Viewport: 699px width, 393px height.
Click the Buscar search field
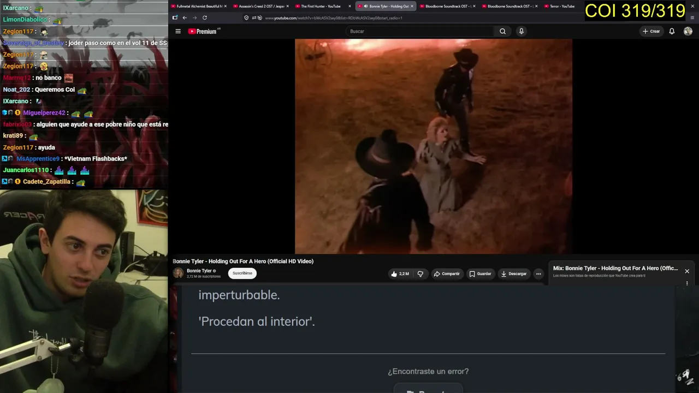[x=420, y=31]
